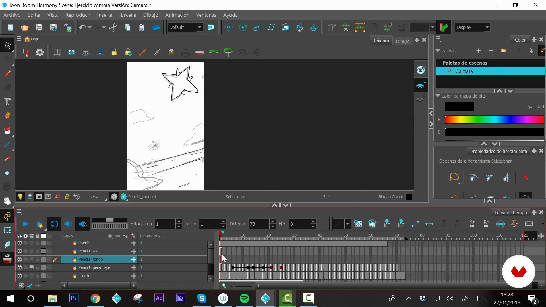
Task: Toggle the grid display in Camera view
Action: click(57, 52)
